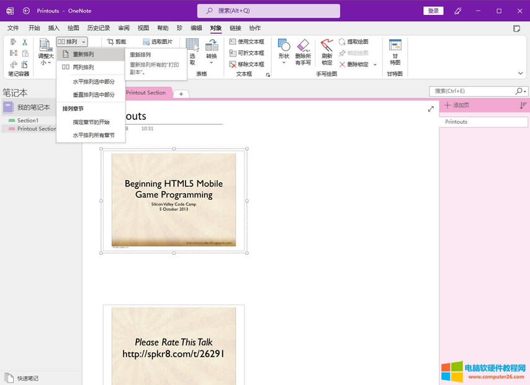Click the 选取图片 icon
Viewport: 530px width, 385px height.
pyautogui.click(x=146, y=42)
